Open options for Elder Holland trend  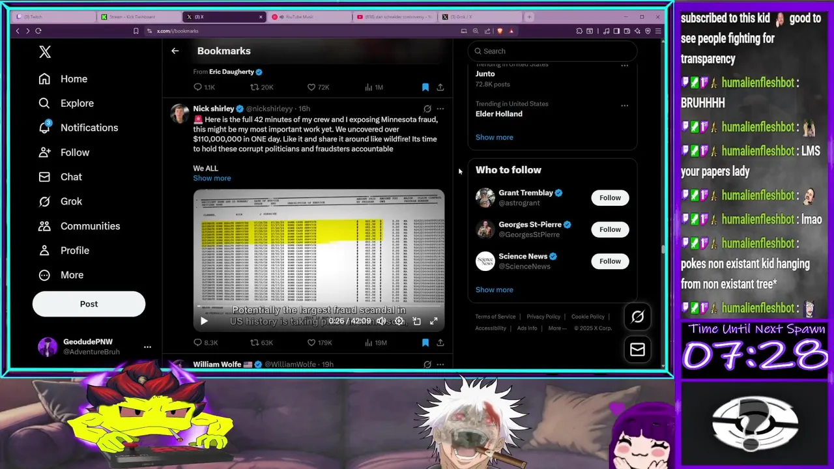tap(624, 106)
